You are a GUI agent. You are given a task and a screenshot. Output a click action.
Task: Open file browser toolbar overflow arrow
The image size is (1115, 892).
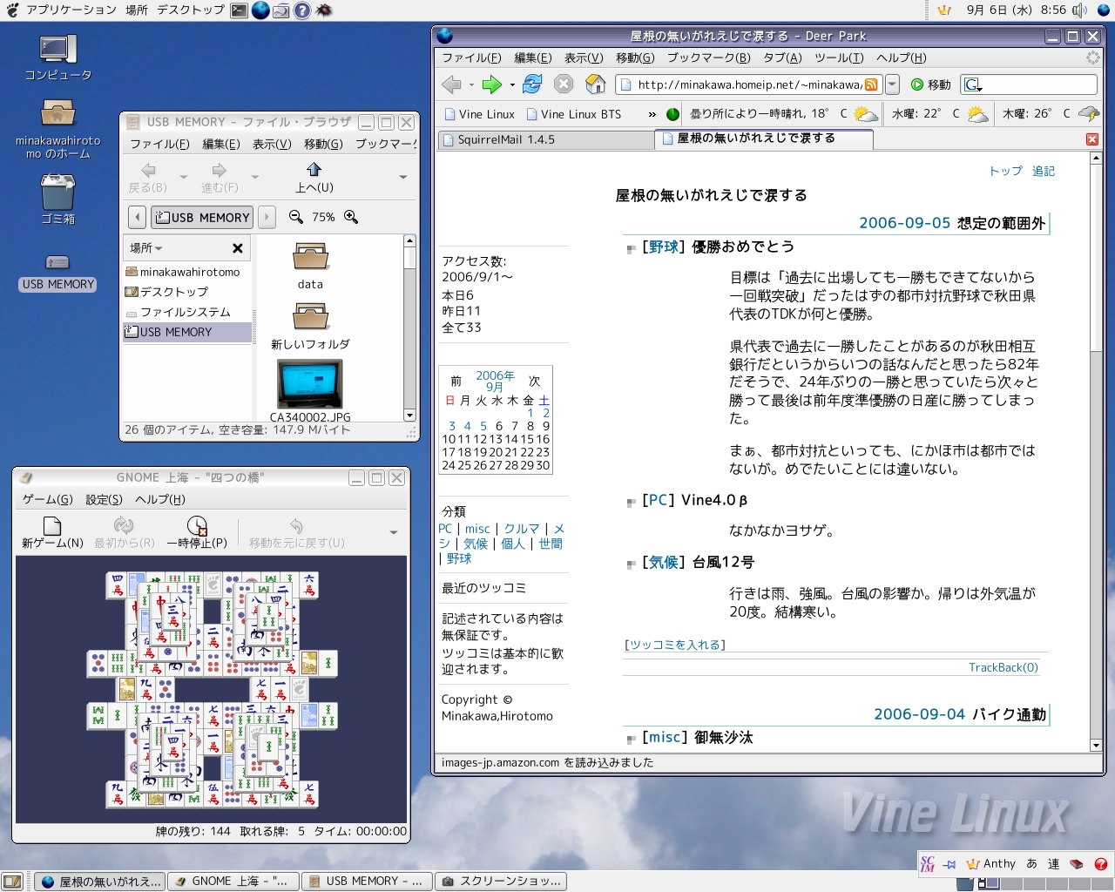(402, 177)
